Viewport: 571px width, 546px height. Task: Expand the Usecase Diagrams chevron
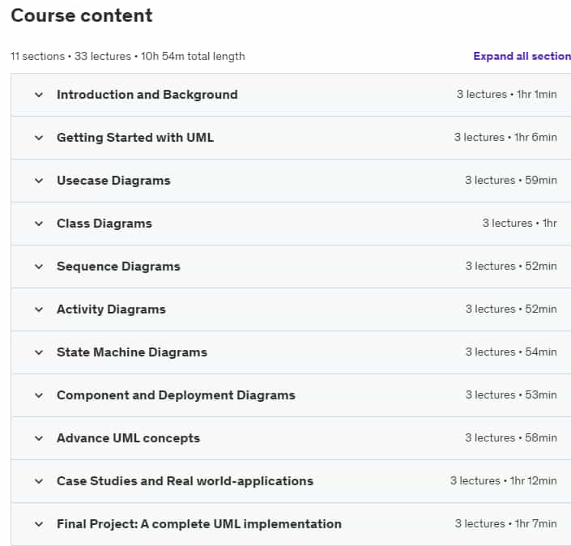(x=39, y=181)
